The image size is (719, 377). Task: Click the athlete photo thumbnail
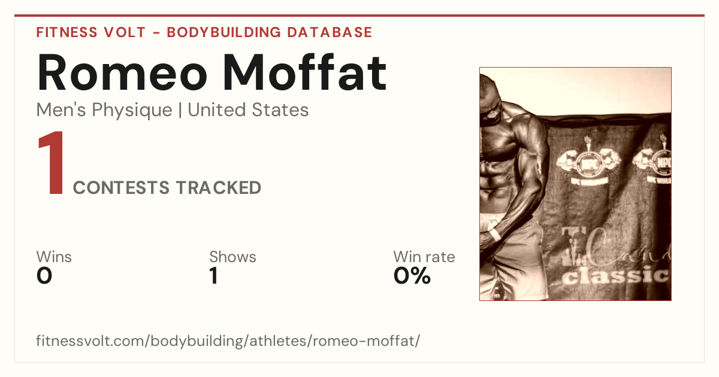click(x=575, y=184)
